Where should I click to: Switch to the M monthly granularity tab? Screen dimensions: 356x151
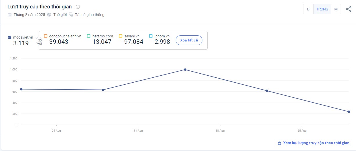[336, 9]
